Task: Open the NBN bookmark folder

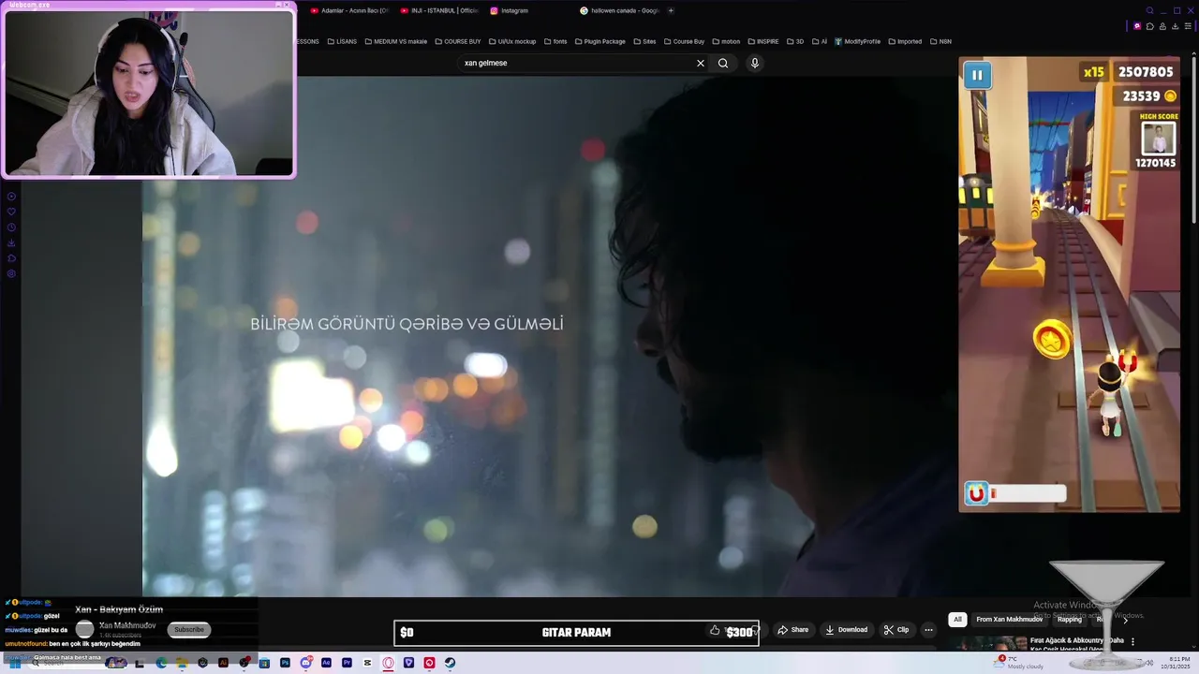Action: click(x=940, y=41)
